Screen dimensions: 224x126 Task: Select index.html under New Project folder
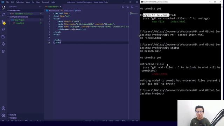click(x=20, y=23)
